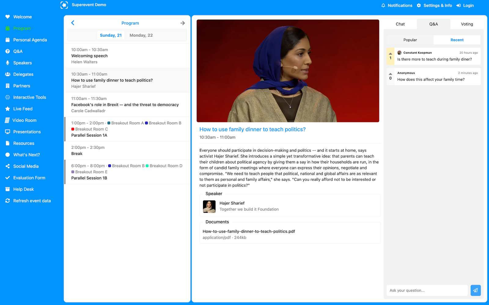Select the Monday, 22 date tab

coord(141,35)
